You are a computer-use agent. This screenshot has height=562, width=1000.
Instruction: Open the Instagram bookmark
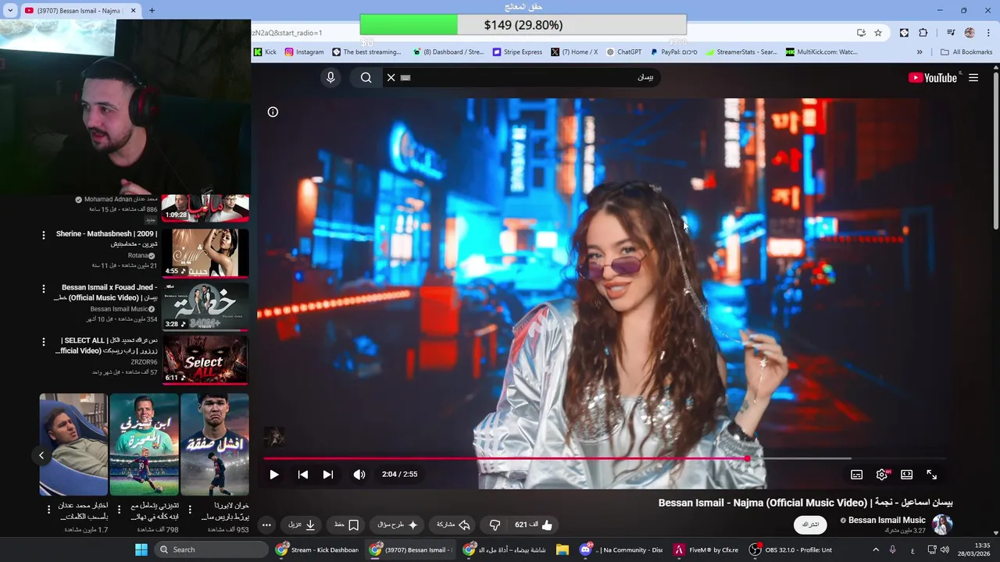click(x=304, y=52)
